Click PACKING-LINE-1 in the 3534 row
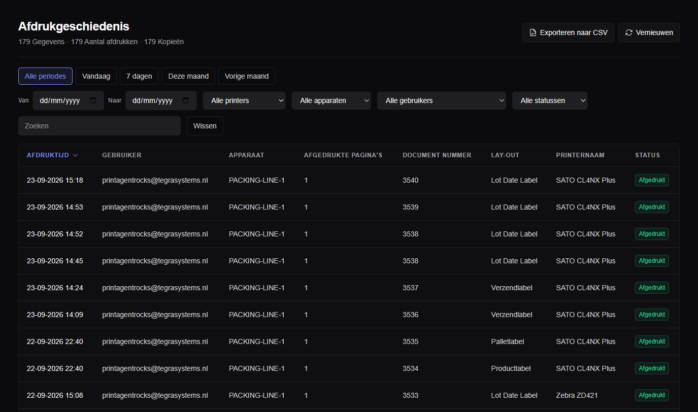 (257, 368)
